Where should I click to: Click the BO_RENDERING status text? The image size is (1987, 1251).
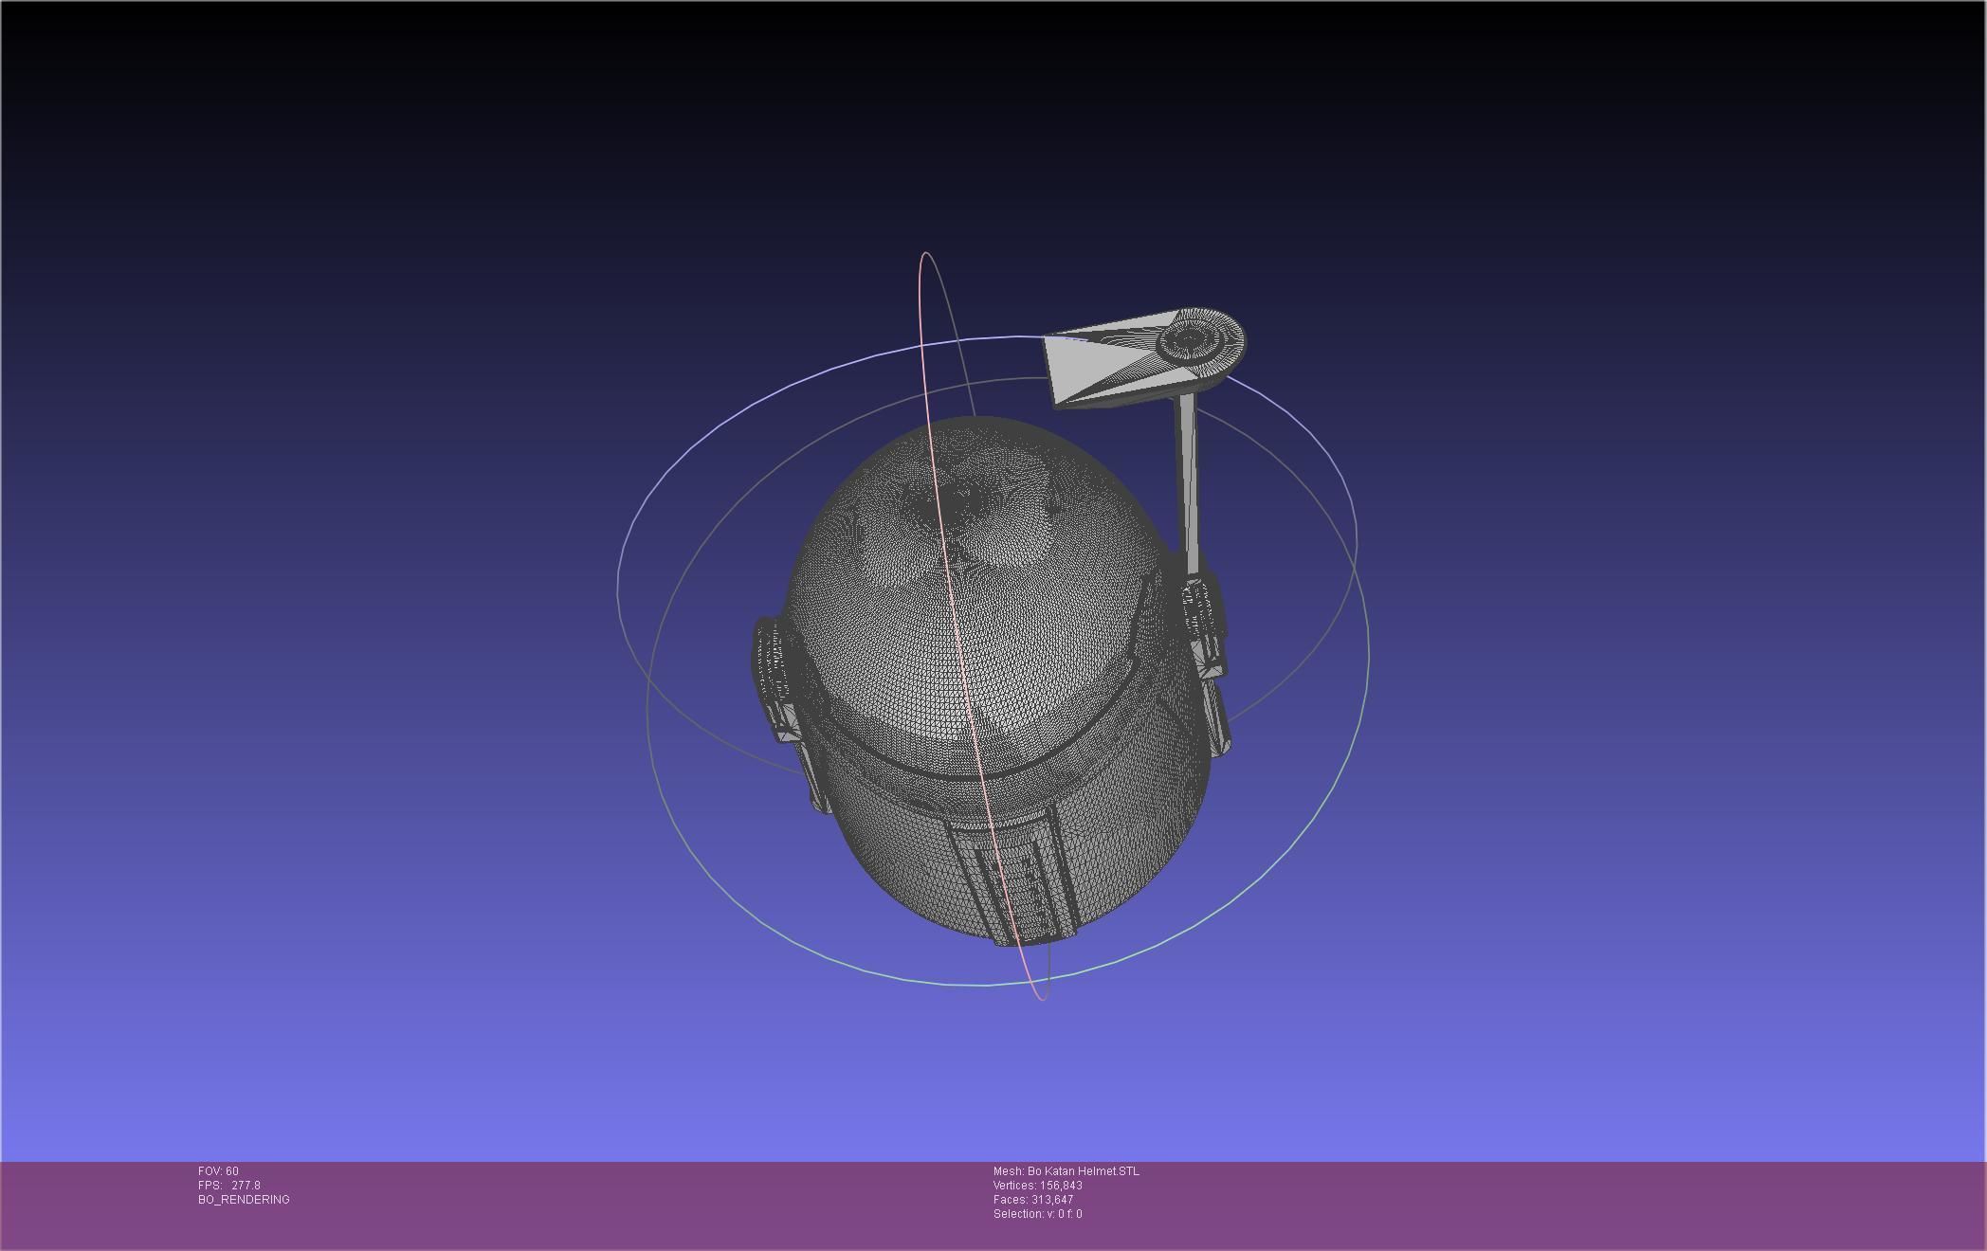(x=244, y=1200)
